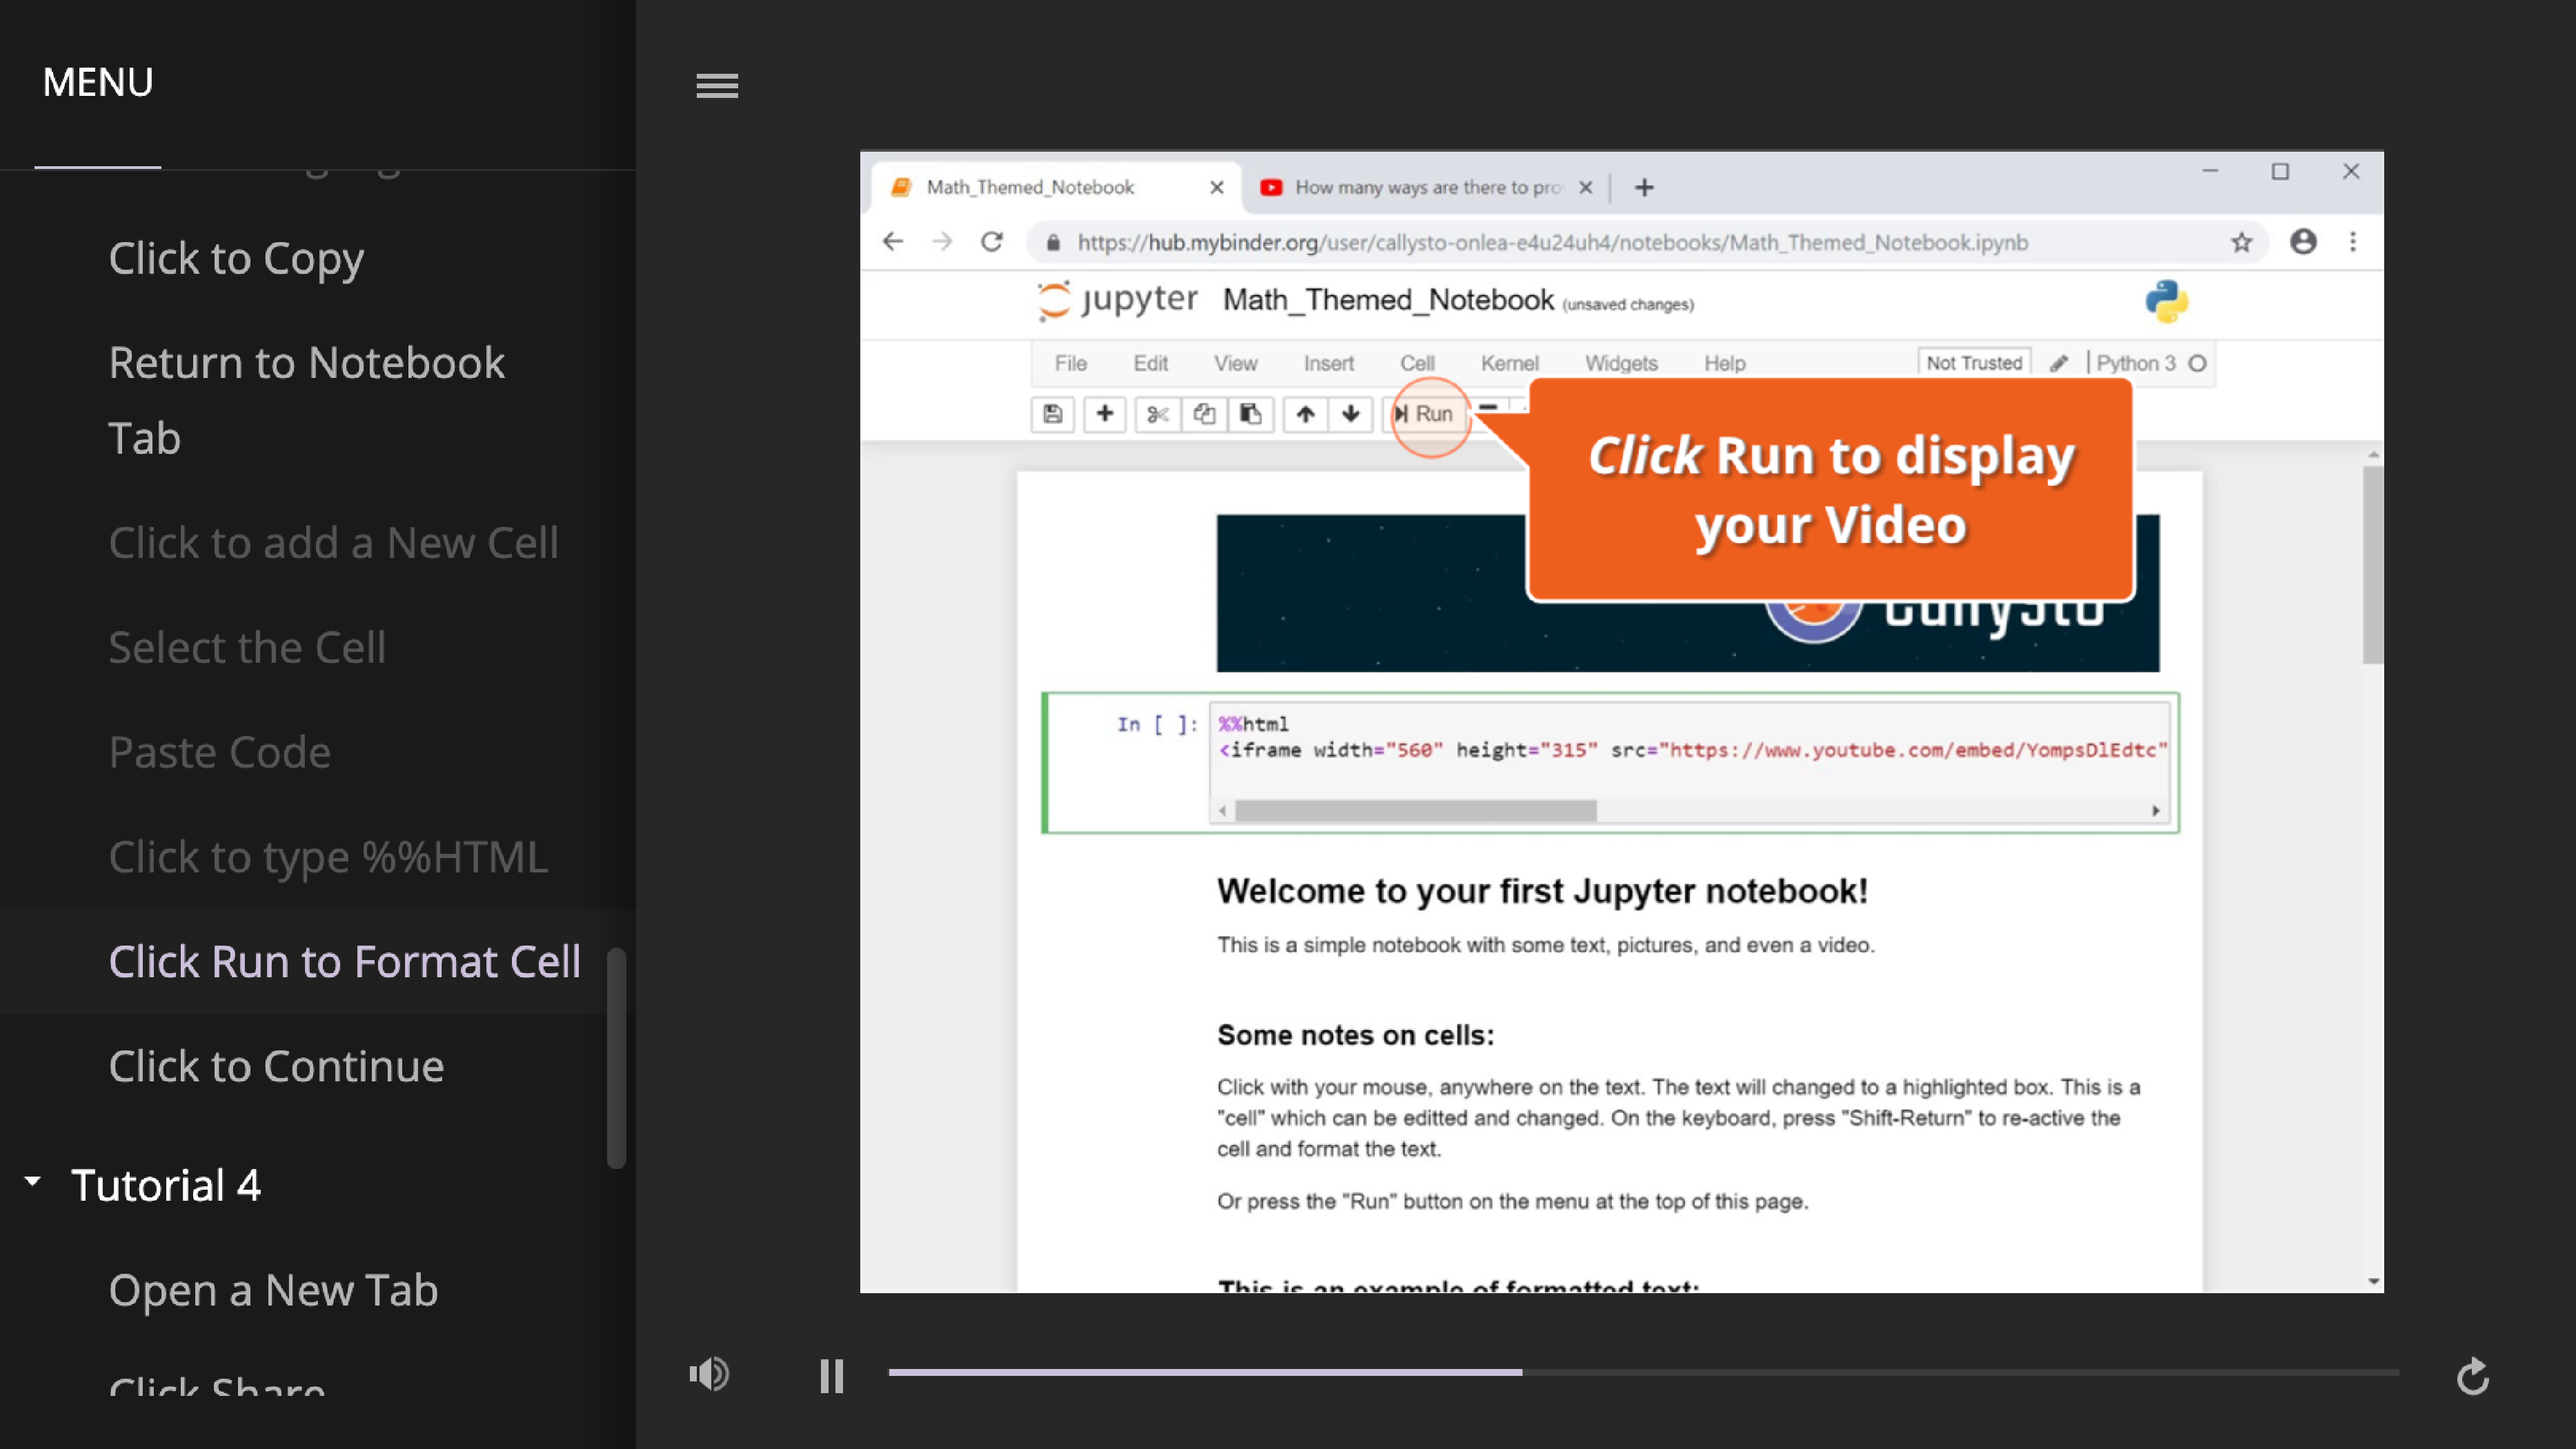Image resolution: width=2576 pixels, height=1449 pixels.
Task: Click the copy cell icon
Action: tap(1204, 414)
